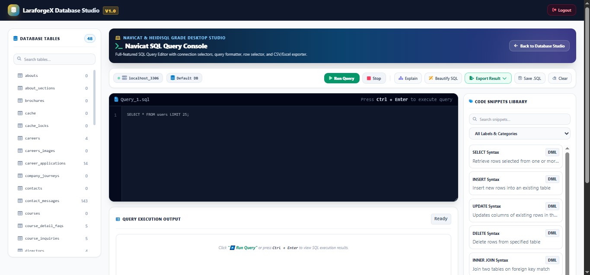
Task: Click line number 1 in editor gutter
Action: (115, 115)
